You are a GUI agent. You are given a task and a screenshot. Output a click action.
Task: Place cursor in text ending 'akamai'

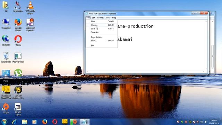[x=125, y=39]
